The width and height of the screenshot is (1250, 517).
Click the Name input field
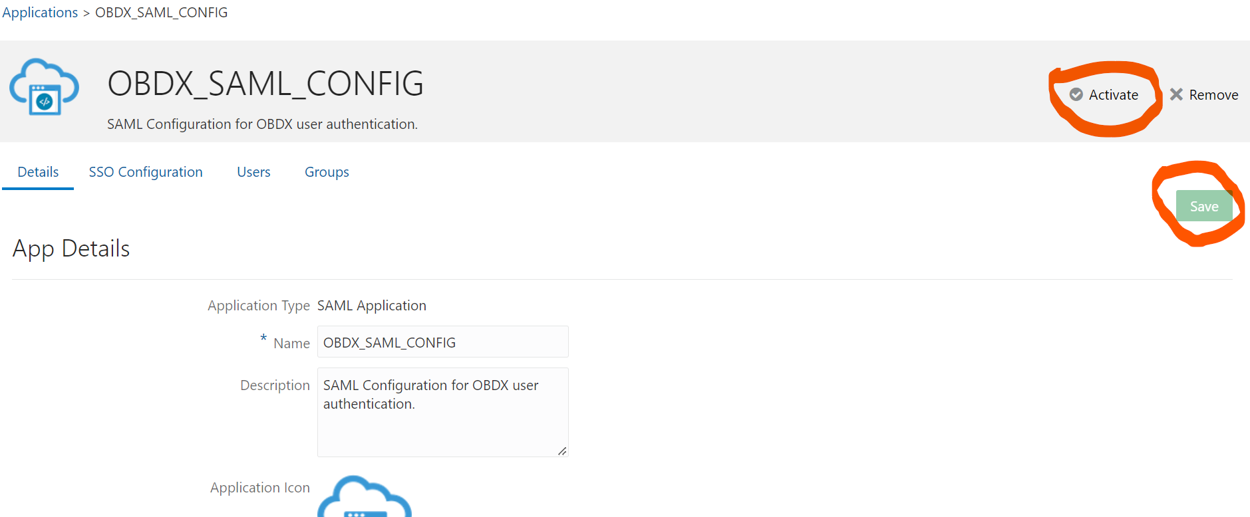tap(443, 342)
